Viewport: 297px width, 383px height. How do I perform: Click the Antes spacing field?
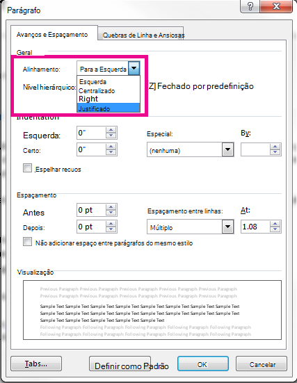[91, 210]
